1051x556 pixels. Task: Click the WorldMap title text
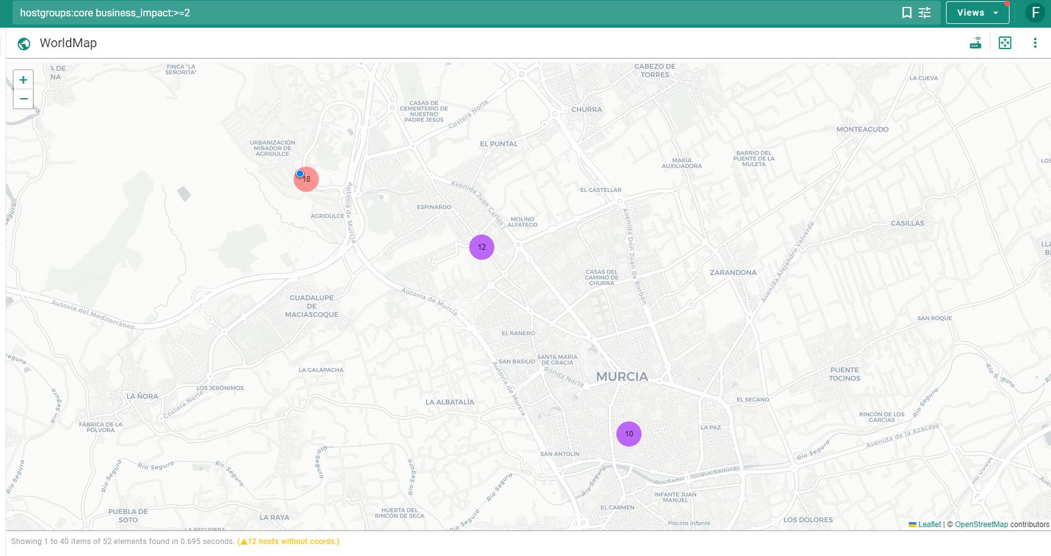[x=68, y=43]
